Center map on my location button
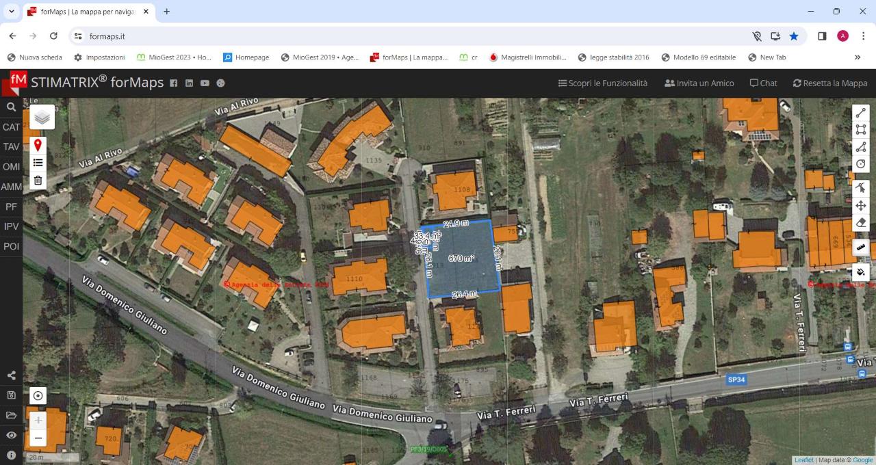 point(38,395)
